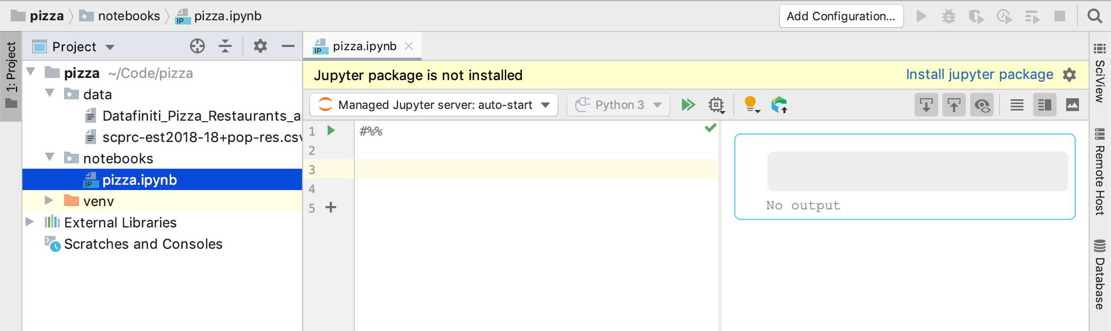
Task: Expand the venv folder
Action: [x=49, y=201]
